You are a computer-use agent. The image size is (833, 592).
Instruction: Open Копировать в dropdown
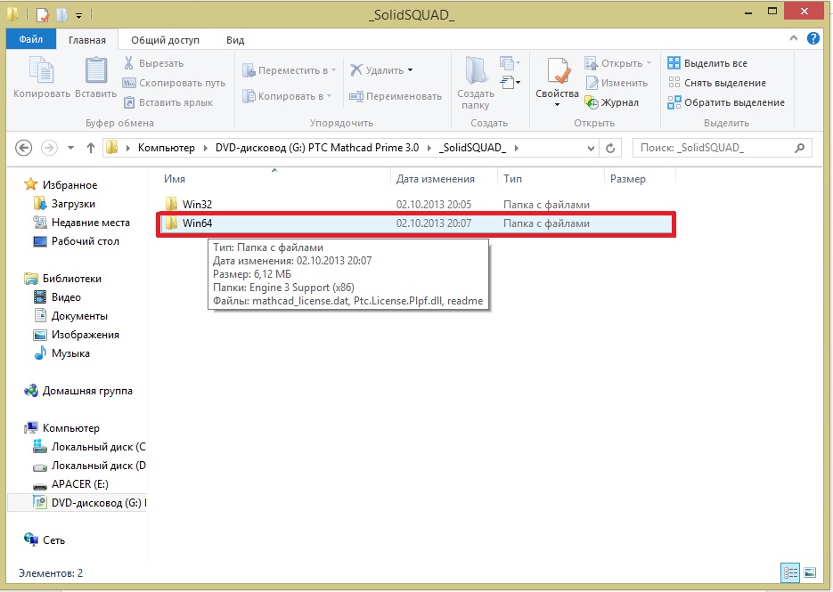(x=287, y=96)
